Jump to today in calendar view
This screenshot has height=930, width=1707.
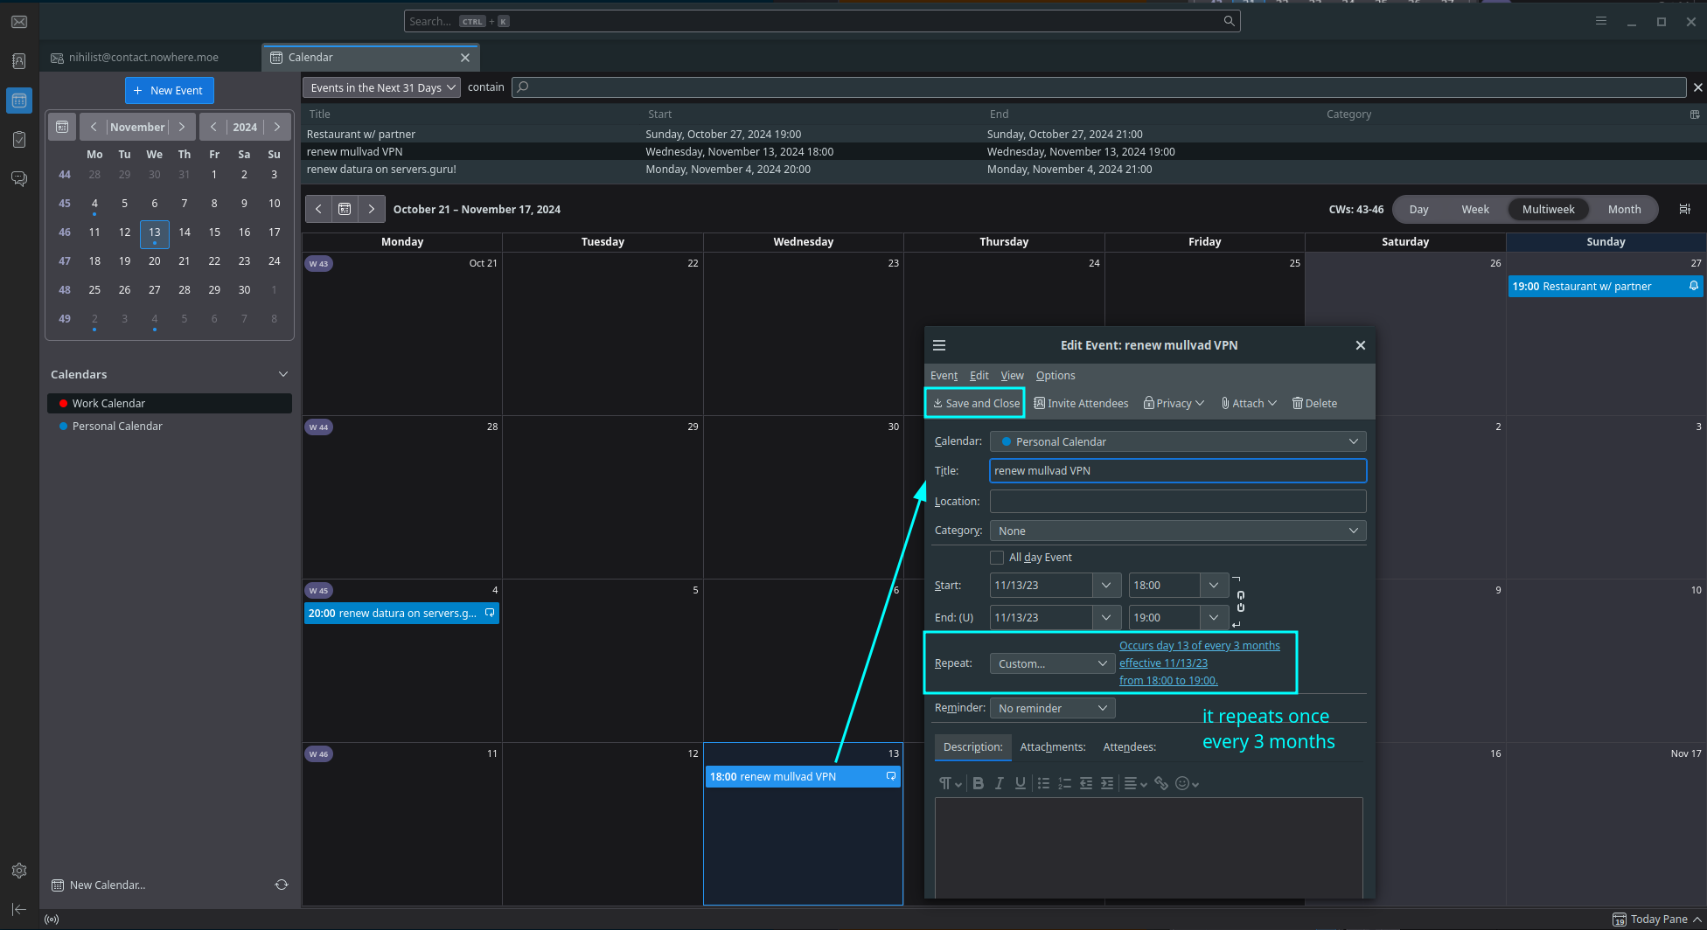click(345, 209)
